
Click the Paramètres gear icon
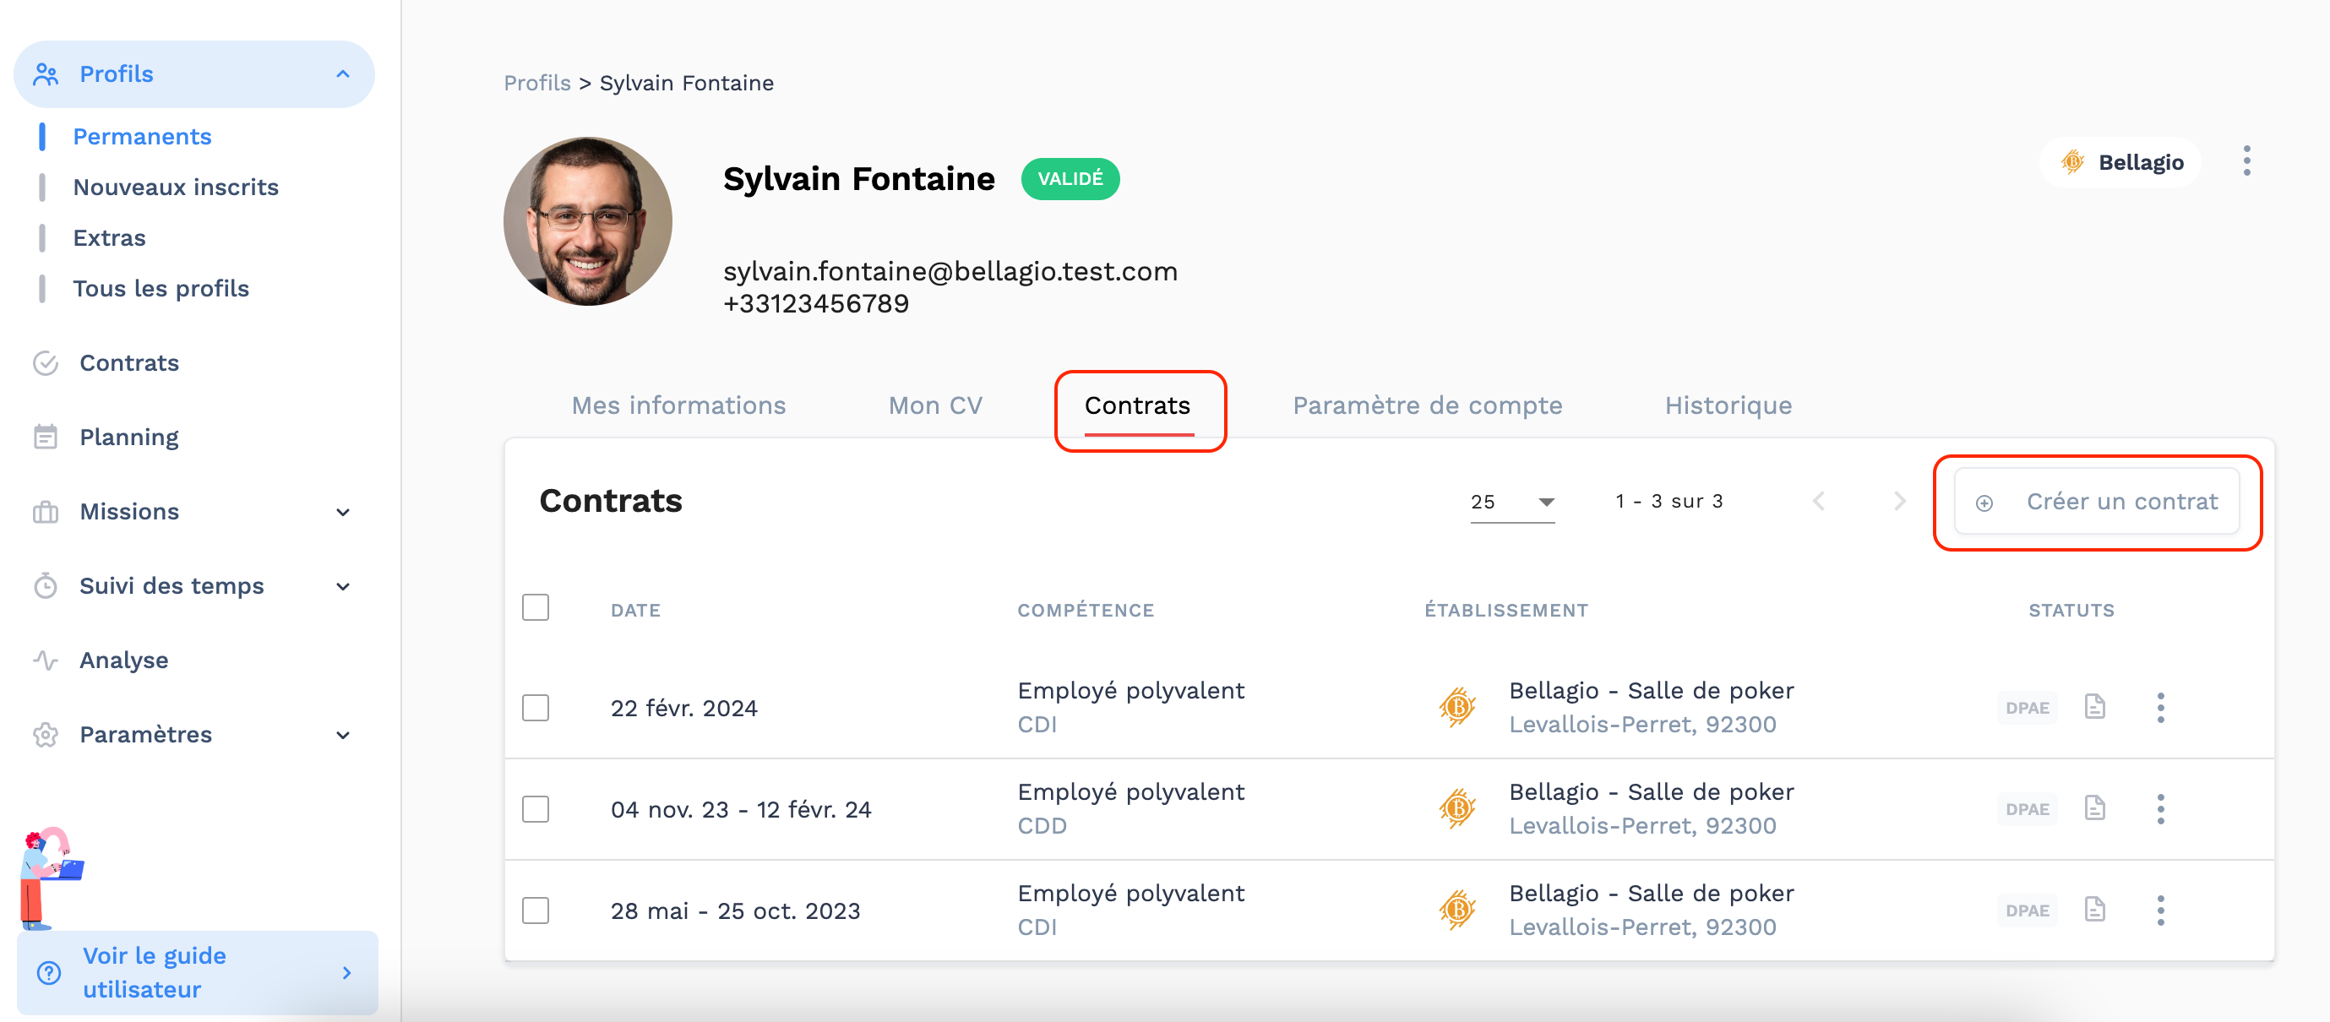46,734
